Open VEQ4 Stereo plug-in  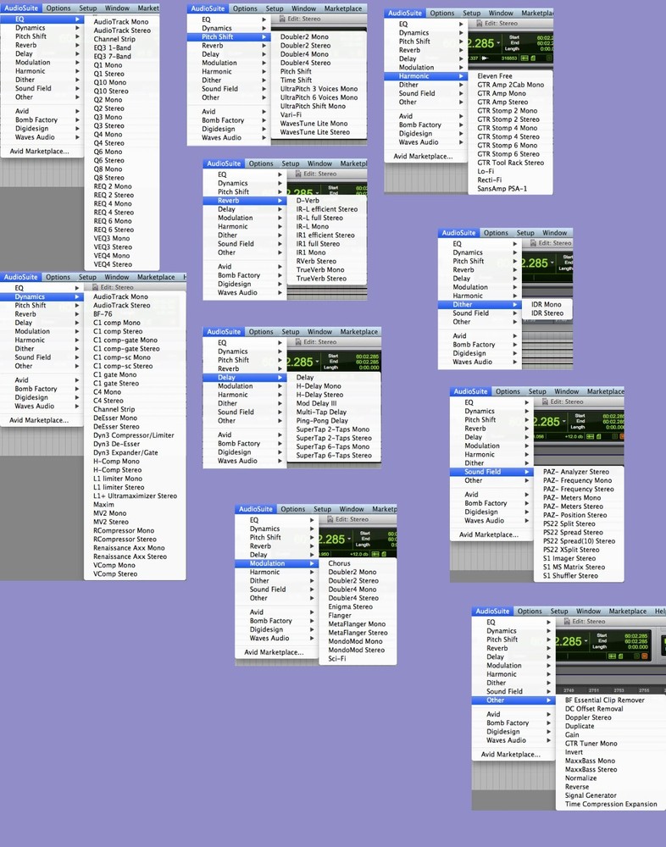113,264
